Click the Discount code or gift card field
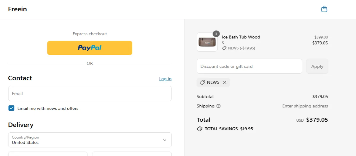Viewport: 356px width, 156px height. [249, 66]
